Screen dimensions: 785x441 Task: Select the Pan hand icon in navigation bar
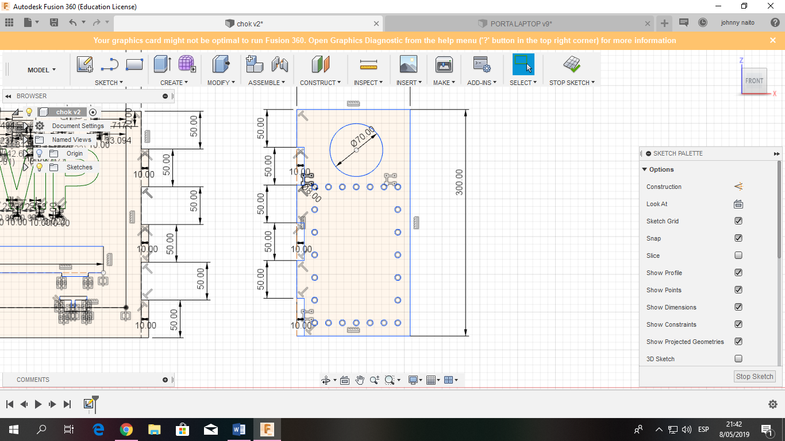[x=360, y=380]
